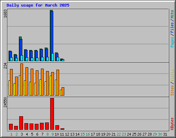Image resolution: width=176 pixels, height=138 pixels.
Task: Click the Hits legend label
Action: click(172, 14)
